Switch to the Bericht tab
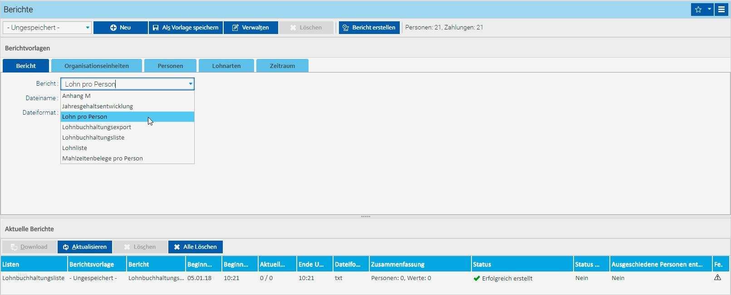 coord(26,66)
